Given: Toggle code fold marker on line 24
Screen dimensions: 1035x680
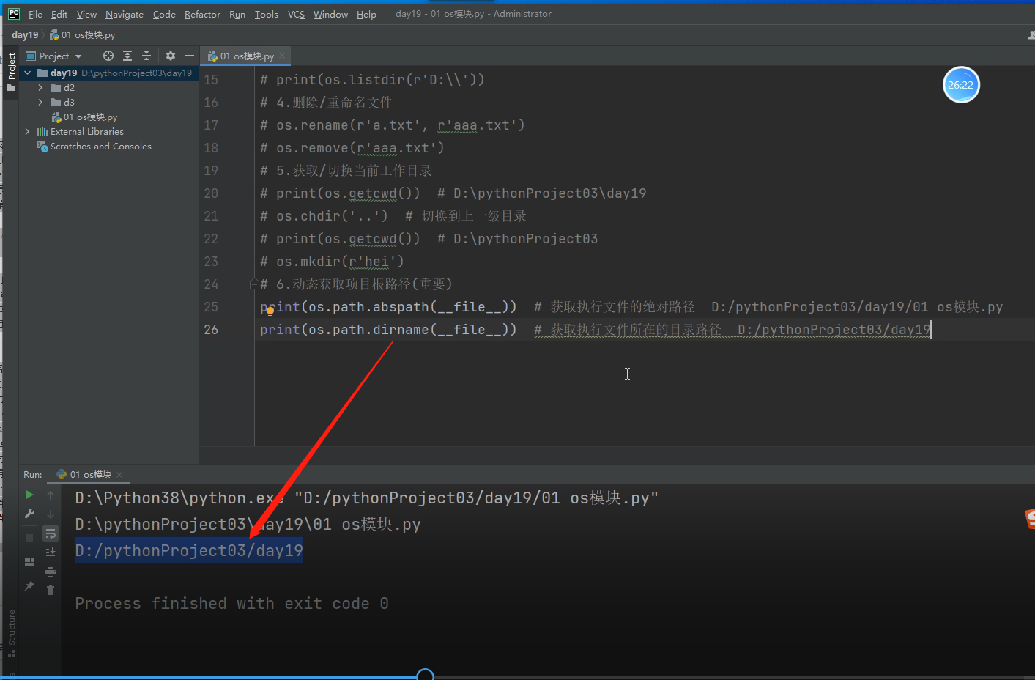Looking at the screenshot, I should pyautogui.click(x=253, y=284).
